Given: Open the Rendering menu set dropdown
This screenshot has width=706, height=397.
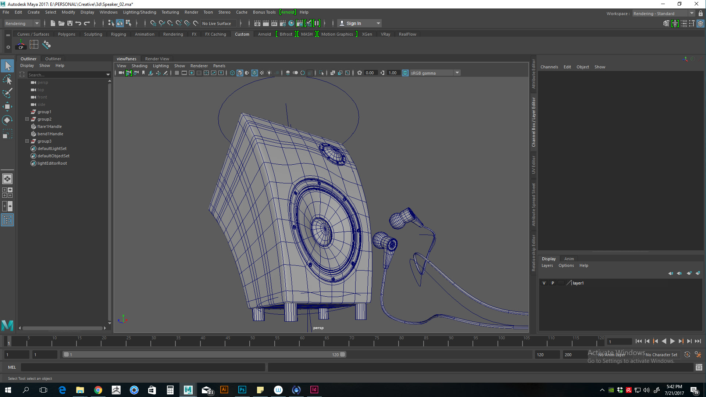Looking at the screenshot, I should point(22,23).
